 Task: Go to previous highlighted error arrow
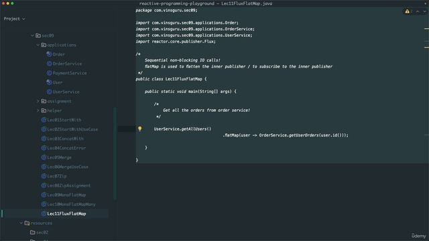click(418, 11)
